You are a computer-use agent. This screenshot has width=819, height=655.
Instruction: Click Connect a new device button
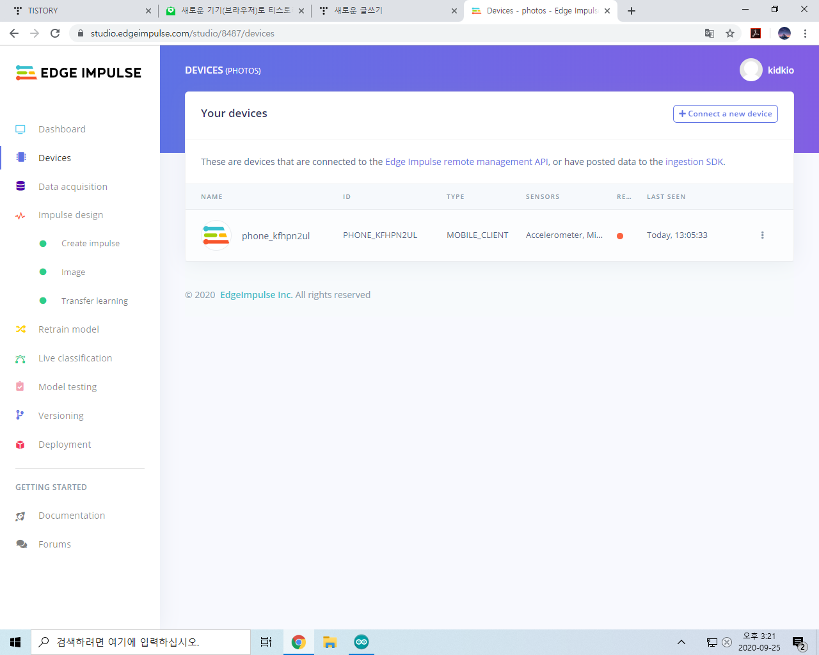coord(725,114)
